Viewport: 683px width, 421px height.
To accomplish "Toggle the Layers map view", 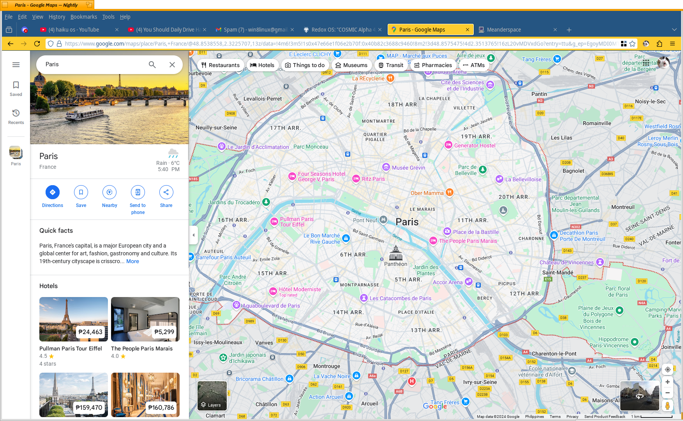I will coord(212,396).
